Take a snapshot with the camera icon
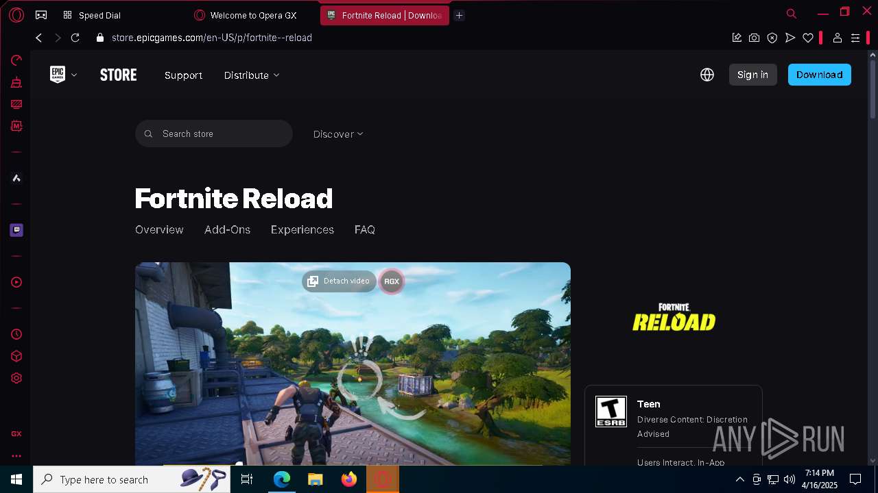Viewport: 878px width, 493px height. click(755, 38)
